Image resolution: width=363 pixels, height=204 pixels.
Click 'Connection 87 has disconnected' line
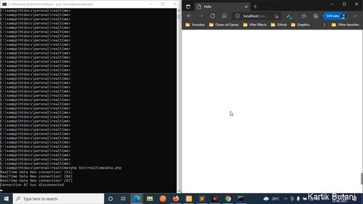[32, 185]
